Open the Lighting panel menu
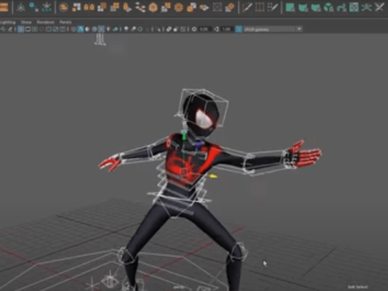 pyautogui.click(x=8, y=22)
